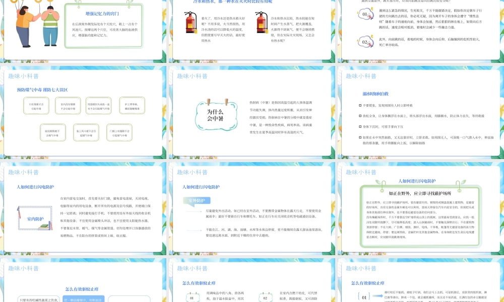Click the 只有烧煤才会引起中毒 box
Screen dimensions: 504x302
pos(36,106)
